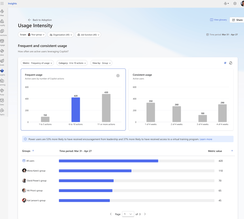Click the Consistent usage card title
This screenshot has height=219, width=244.
click(x=142, y=75)
